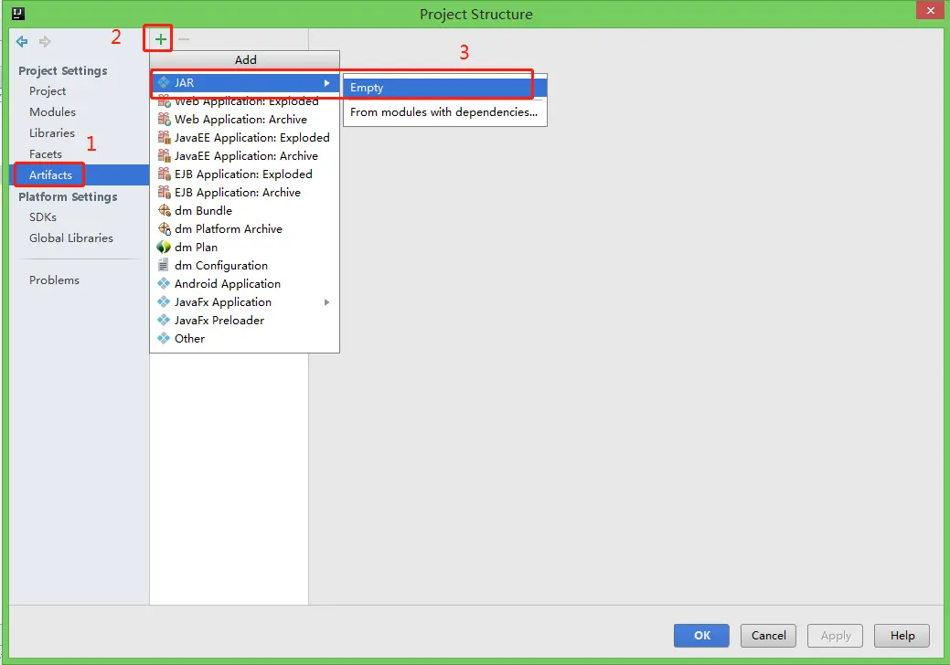Screen dimensions: 950x665
Task: Open SDKs under Platform Settings
Action: 42,216
